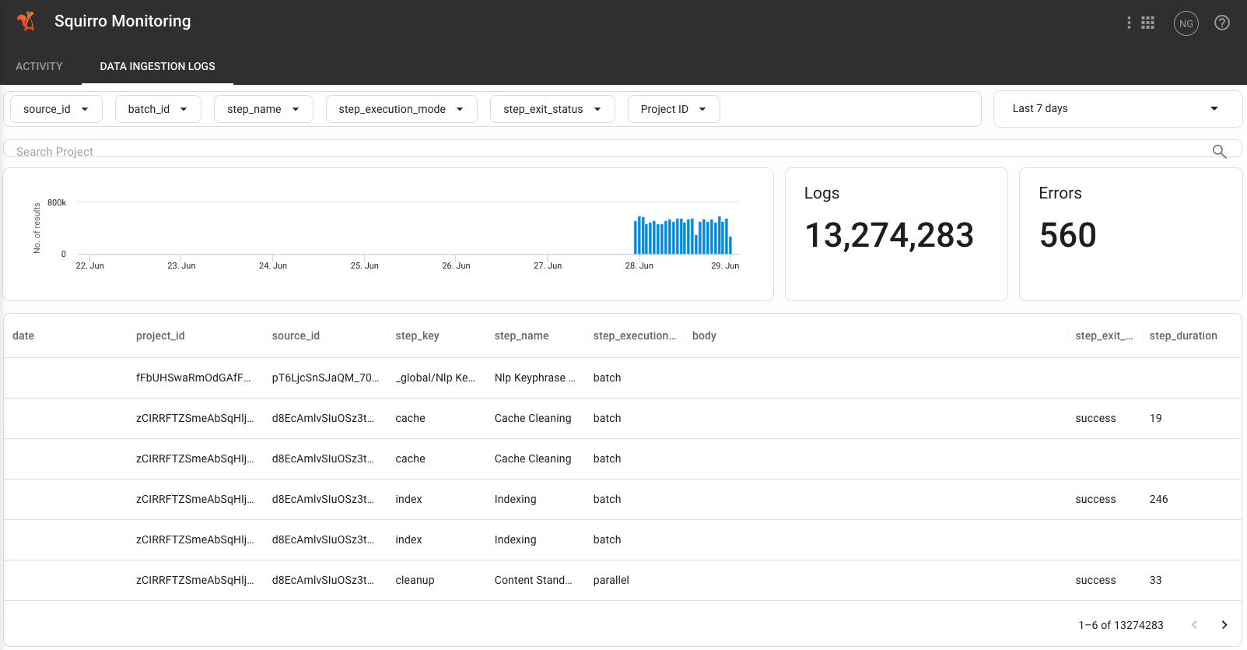Open the help question mark icon

click(1222, 23)
